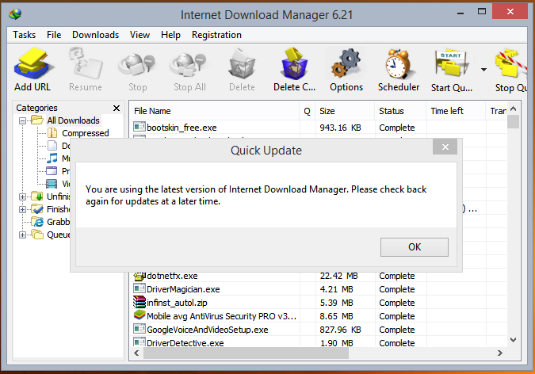The width and height of the screenshot is (535, 374).
Task: Click the Add URL toolbar icon
Action: (x=33, y=63)
